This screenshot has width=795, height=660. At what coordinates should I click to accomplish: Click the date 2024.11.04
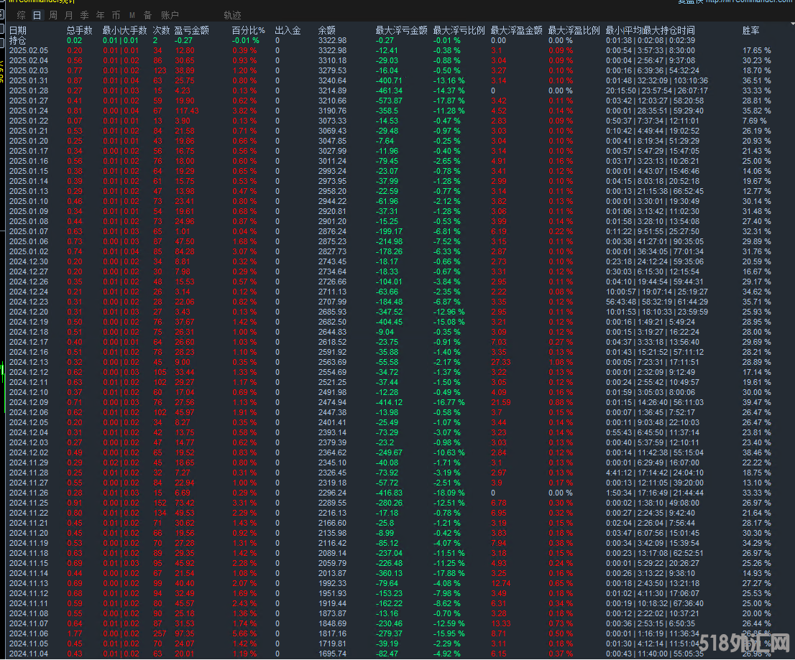29,654
